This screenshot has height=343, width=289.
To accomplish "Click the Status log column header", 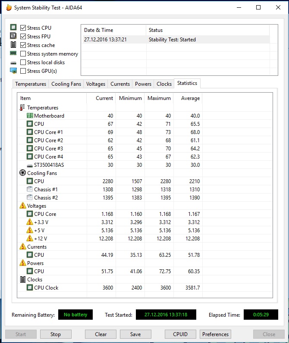I will tap(207, 30).
